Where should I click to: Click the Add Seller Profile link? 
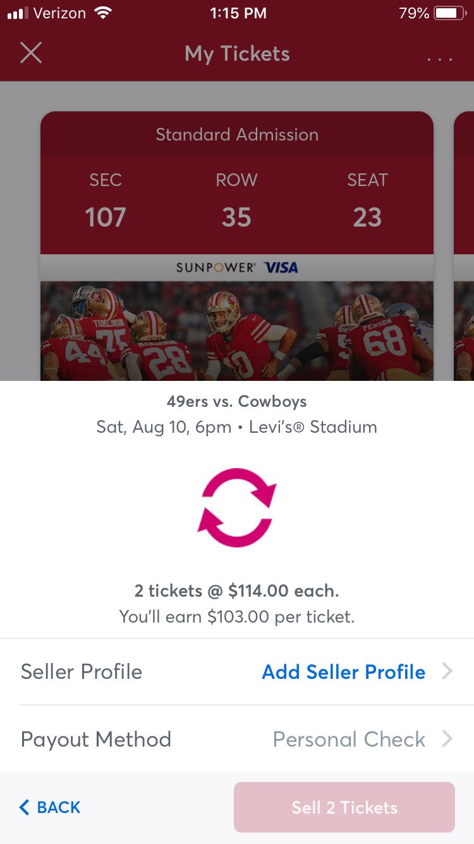tap(343, 672)
